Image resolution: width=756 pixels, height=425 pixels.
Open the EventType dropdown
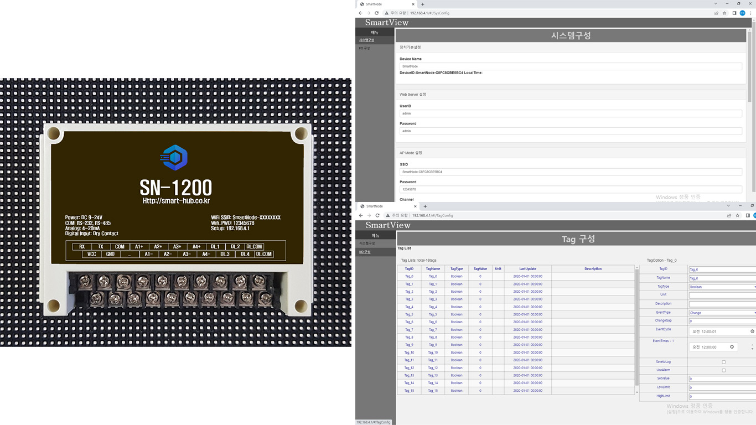click(722, 313)
